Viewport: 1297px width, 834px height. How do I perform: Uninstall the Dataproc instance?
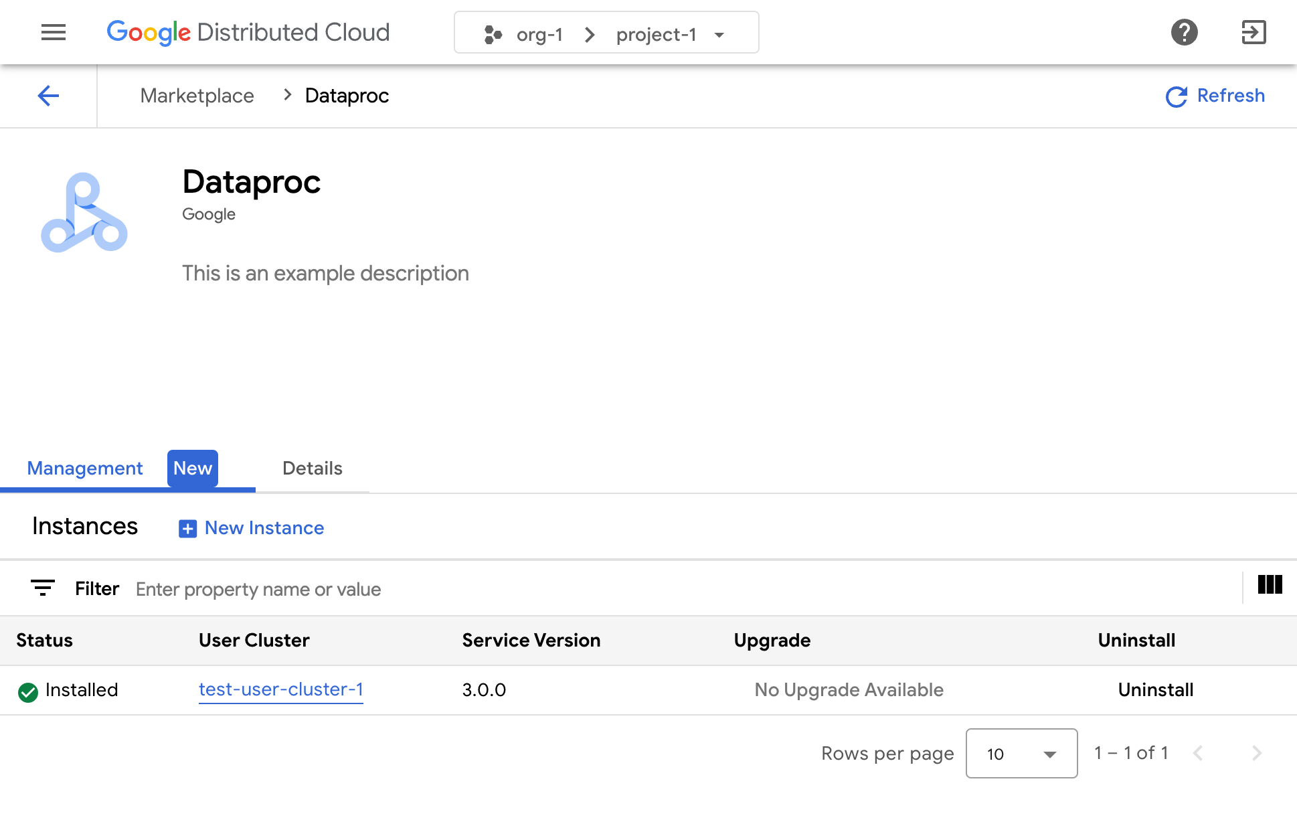[1155, 690]
